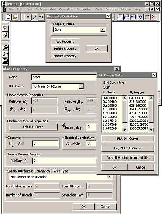Click the Name field containing Stahl
The width and height of the screenshot is (162, 214).
(64, 77)
